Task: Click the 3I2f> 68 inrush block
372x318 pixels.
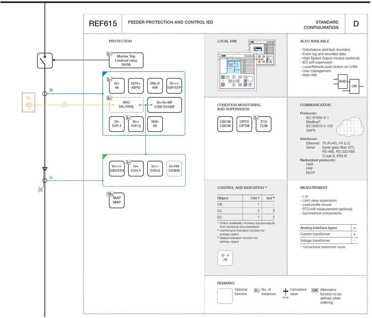Action: (x=155, y=124)
